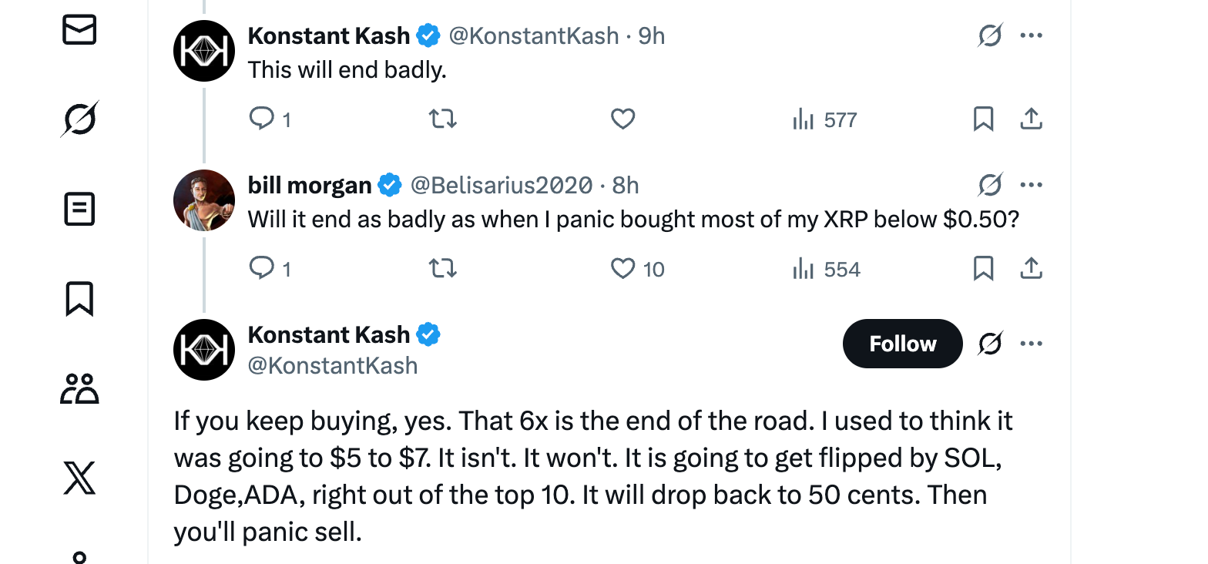Like bill morgan's XRP reply
This screenshot has width=1208, height=564.
coord(622,268)
